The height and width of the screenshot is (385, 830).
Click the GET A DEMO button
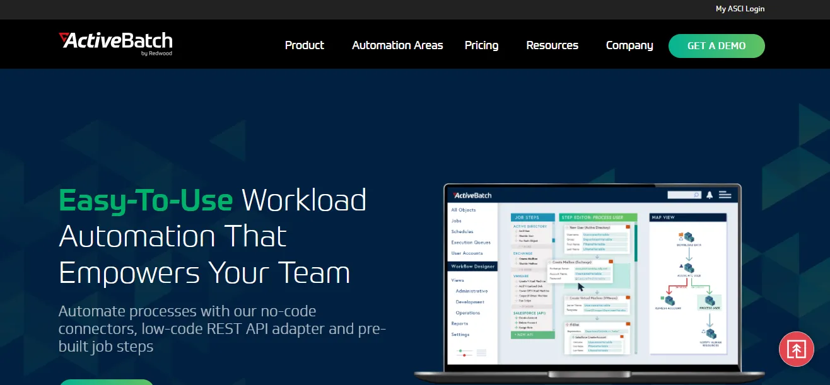tap(716, 46)
